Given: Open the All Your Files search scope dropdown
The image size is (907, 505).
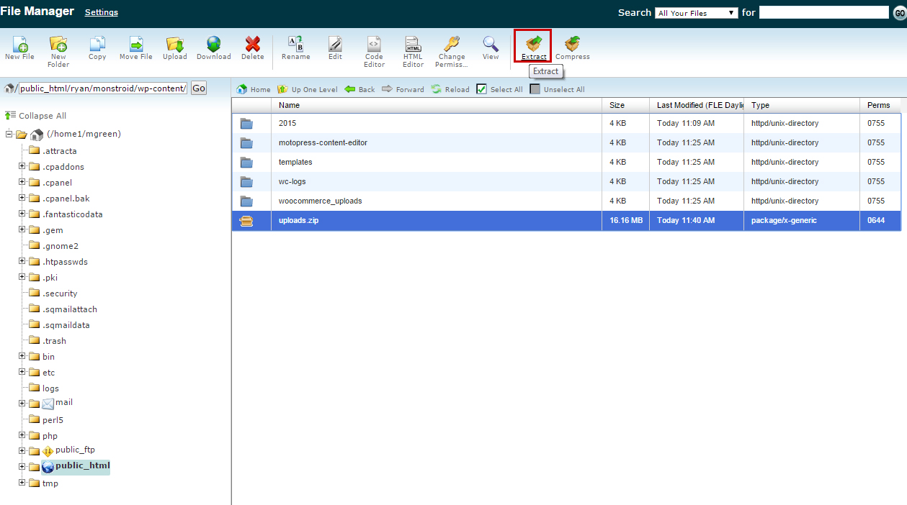Looking at the screenshot, I should tap(697, 13).
